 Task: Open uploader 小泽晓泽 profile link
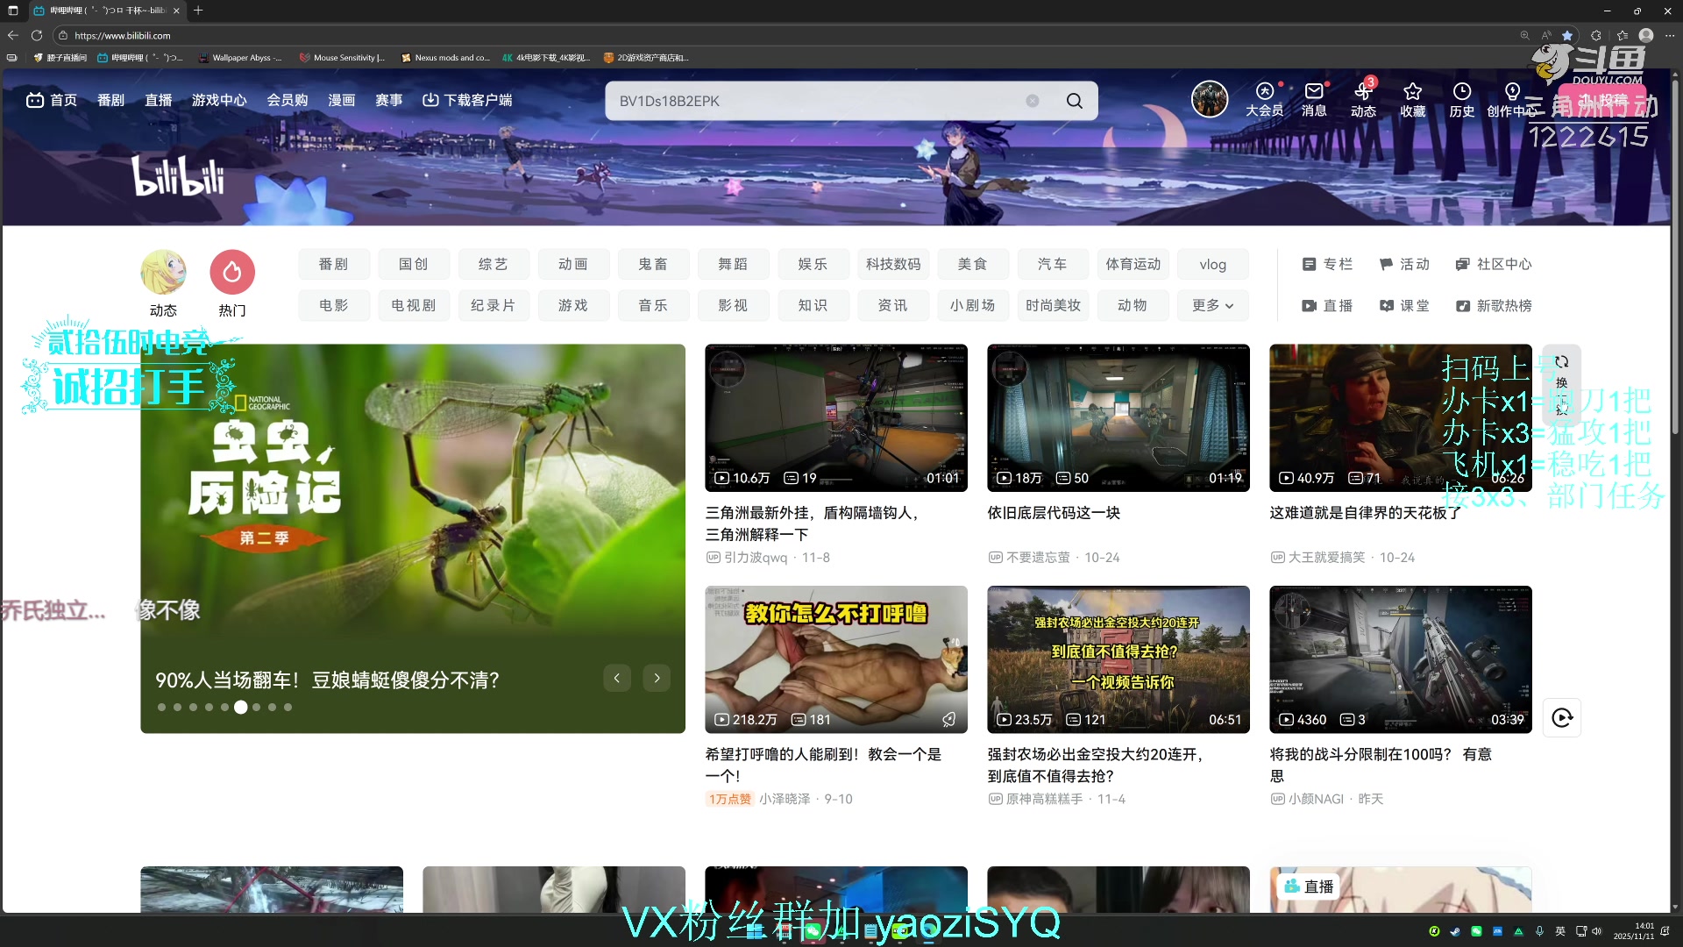point(786,799)
